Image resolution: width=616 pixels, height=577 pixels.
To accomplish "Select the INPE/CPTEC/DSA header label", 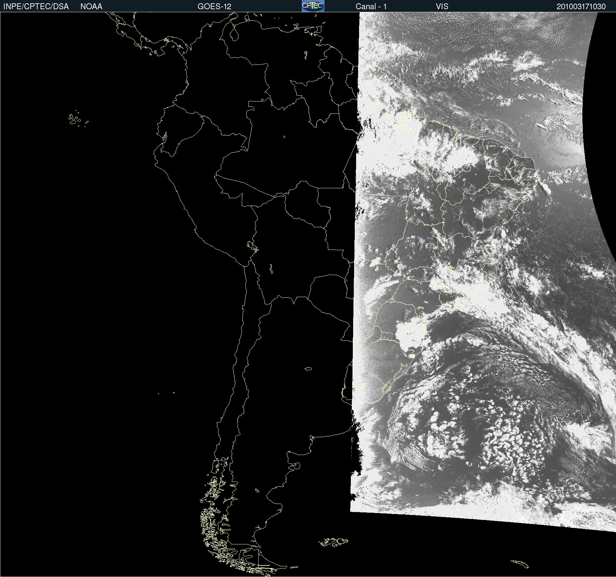I will (x=36, y=7).
